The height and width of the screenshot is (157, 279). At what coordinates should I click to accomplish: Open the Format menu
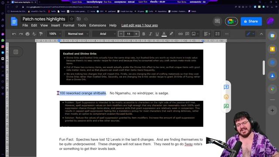tap(69, 25)
